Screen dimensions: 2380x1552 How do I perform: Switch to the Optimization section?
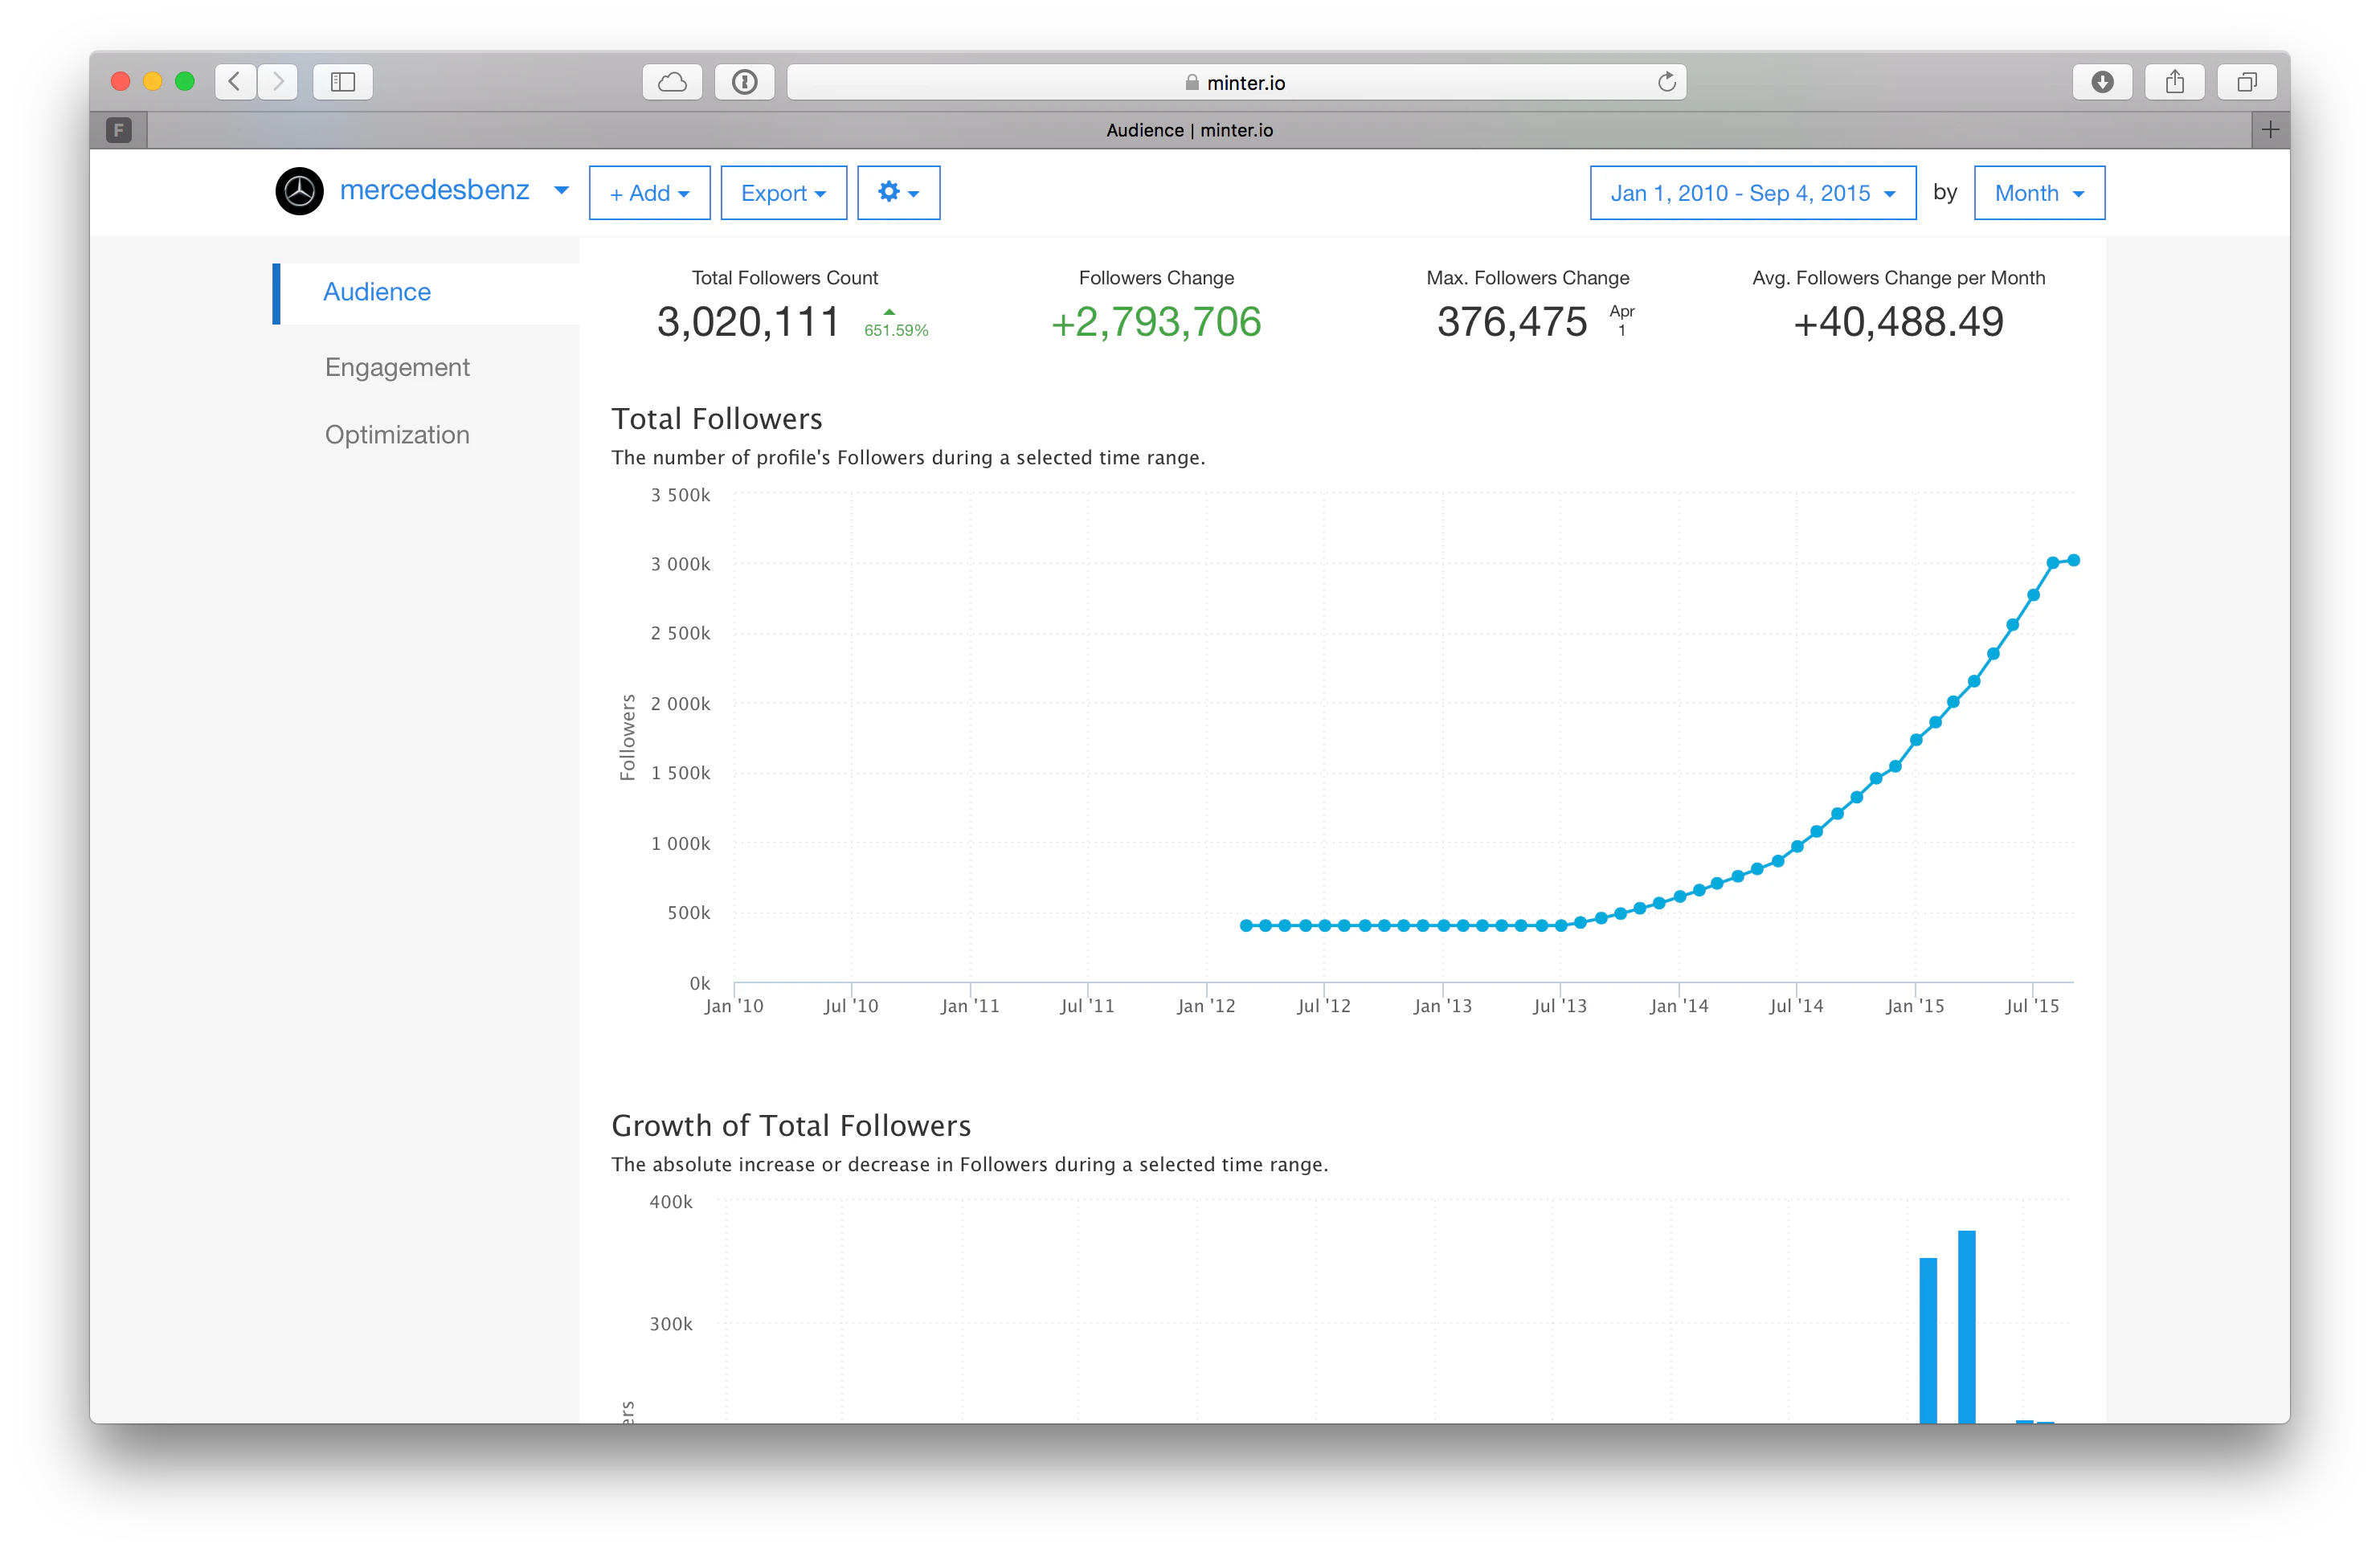(397, 435)
